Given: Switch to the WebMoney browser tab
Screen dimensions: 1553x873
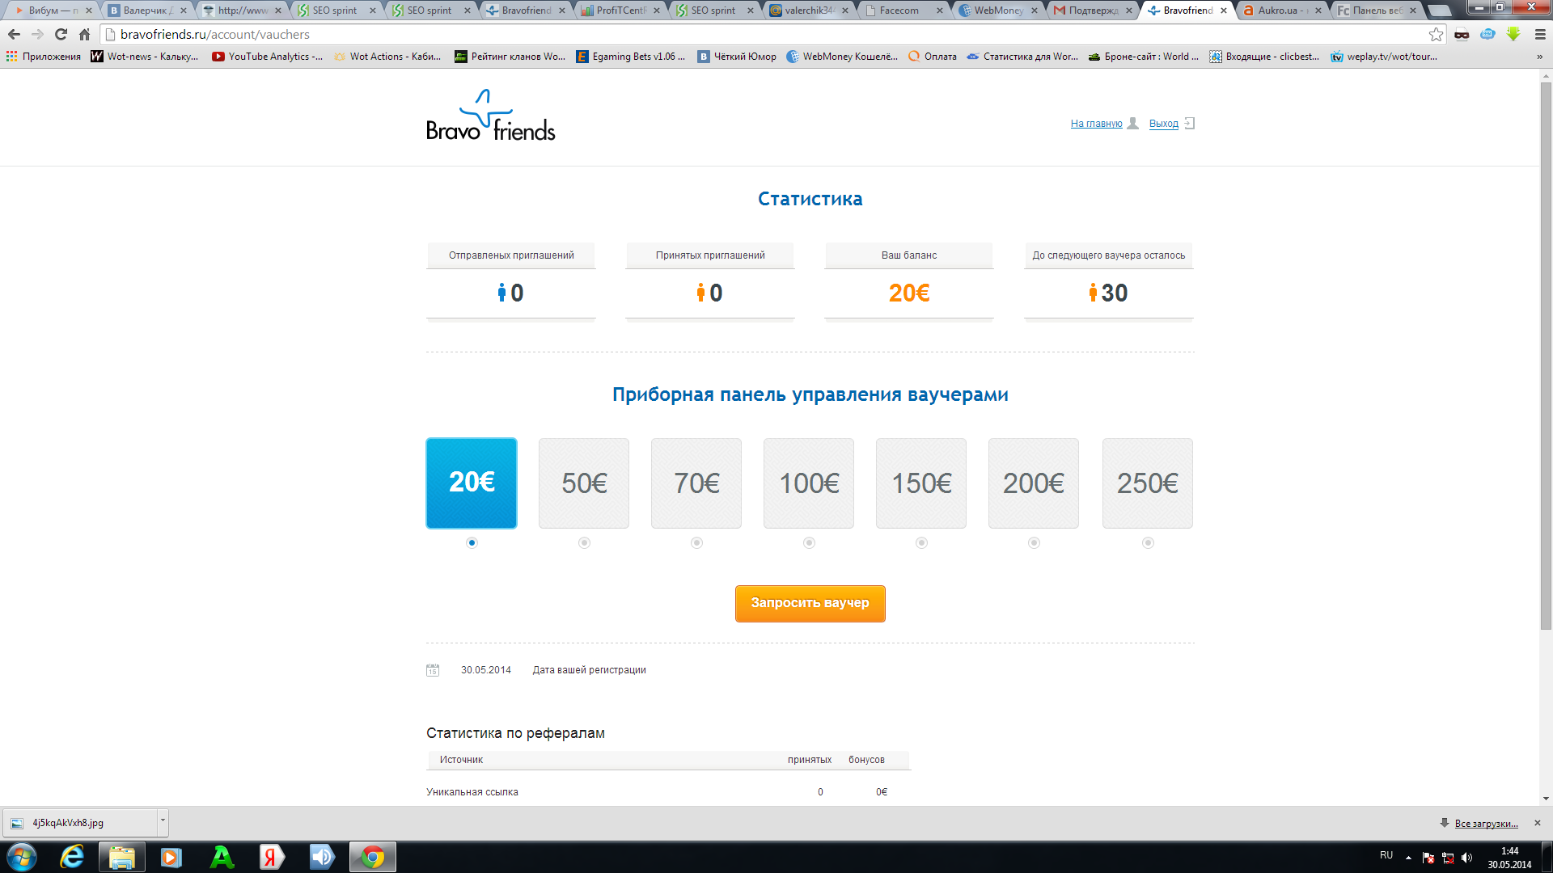Looking at the screenshot, I should [998, 11].
